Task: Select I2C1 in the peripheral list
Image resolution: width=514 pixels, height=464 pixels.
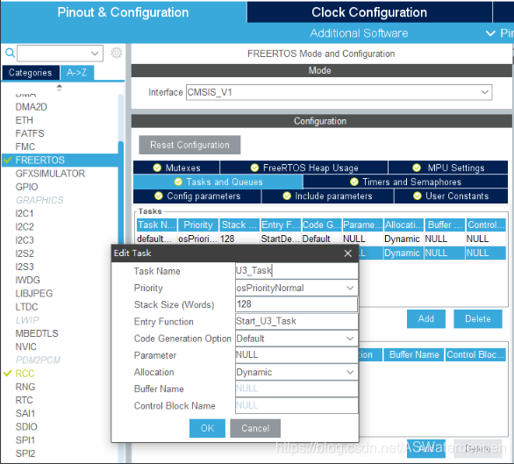Action: tap(25, 213)
